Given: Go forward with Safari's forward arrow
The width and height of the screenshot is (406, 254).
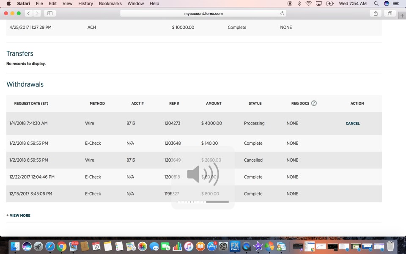Looking at the screenshot, I should (37, 13).
